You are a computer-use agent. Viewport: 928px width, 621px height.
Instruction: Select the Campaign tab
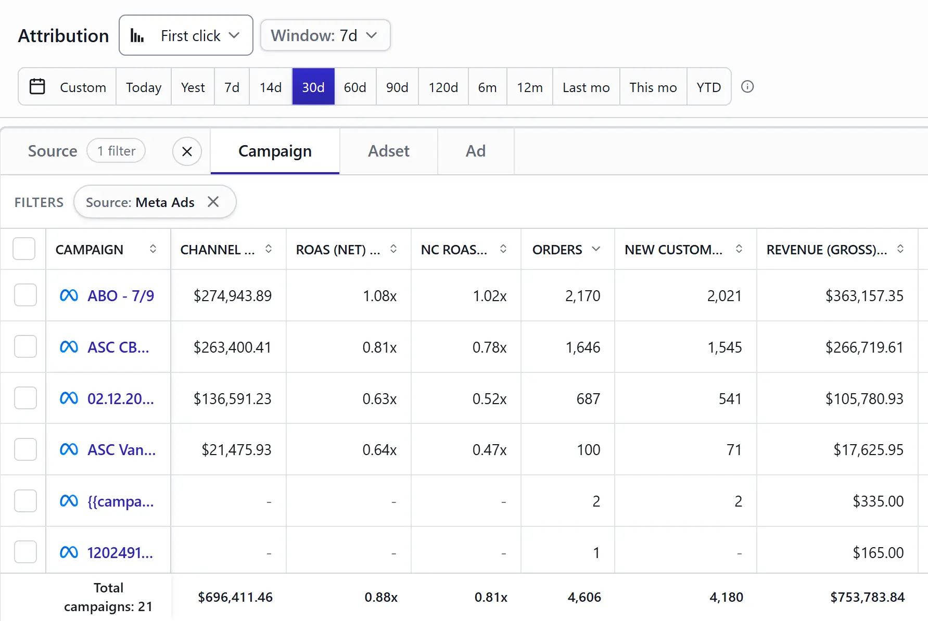(275, 151)
